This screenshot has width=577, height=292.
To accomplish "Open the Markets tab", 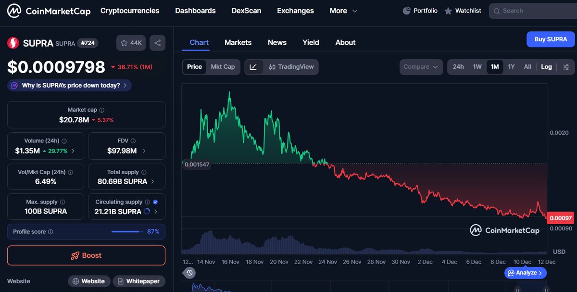I will (x=238, y=42).
